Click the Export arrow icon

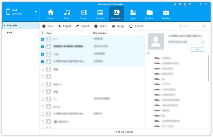[x=78, y=26]
